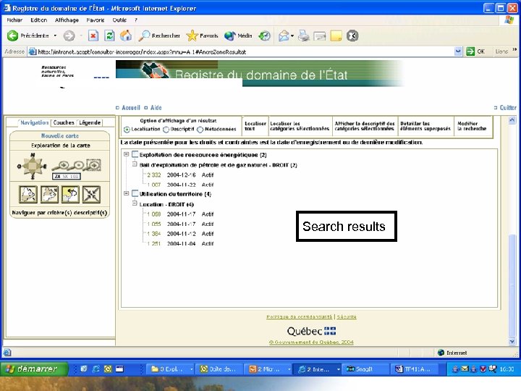Open the Fichier menu
This screenshot has height=391, width=521.
[x=14, y=20]
